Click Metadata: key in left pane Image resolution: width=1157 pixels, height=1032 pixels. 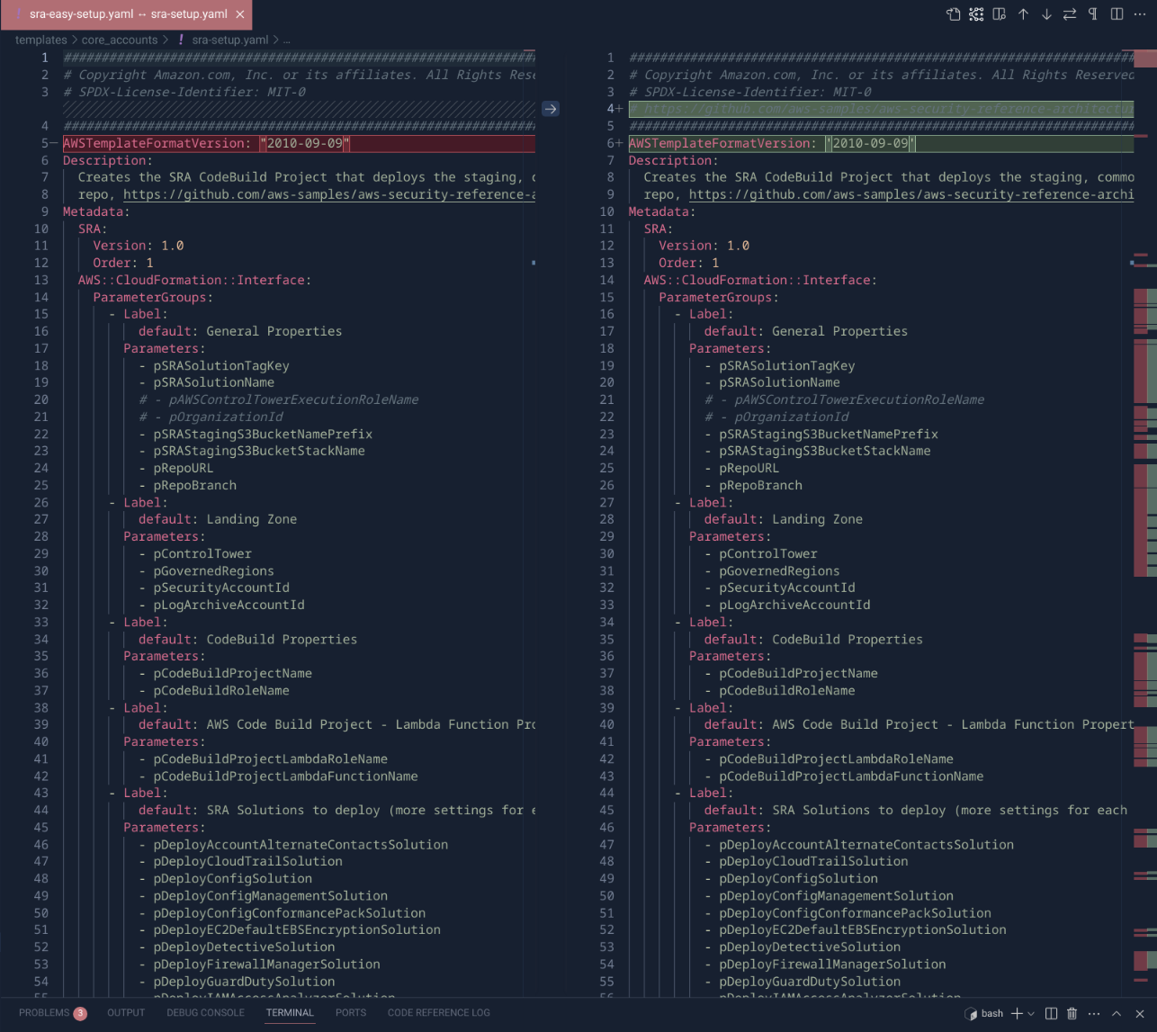point(96,211)
